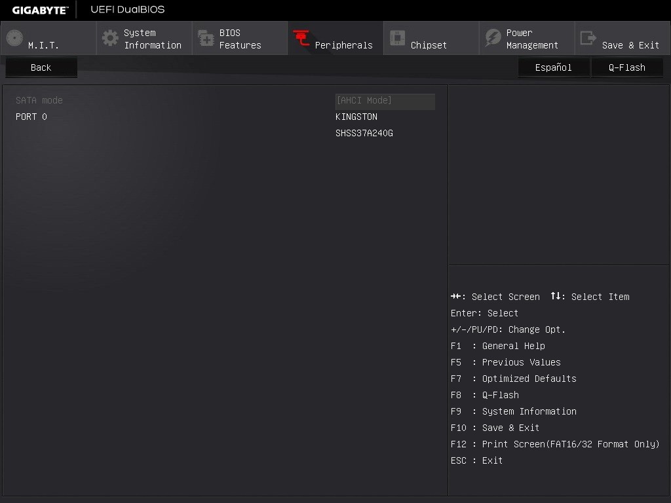Click the M.I.T. gear icon
The image size is (671, 503).
pyautogui.click(x=14, y=38)
